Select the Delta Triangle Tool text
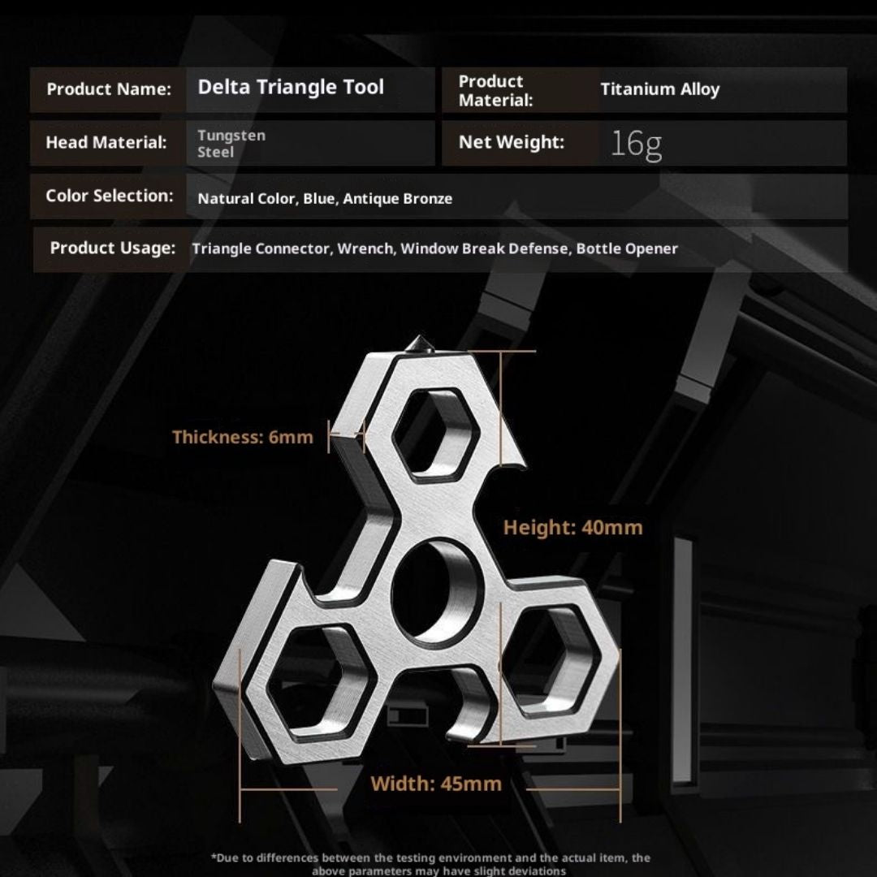The height and width of the screenshot is (877, 877). (291, 88)
